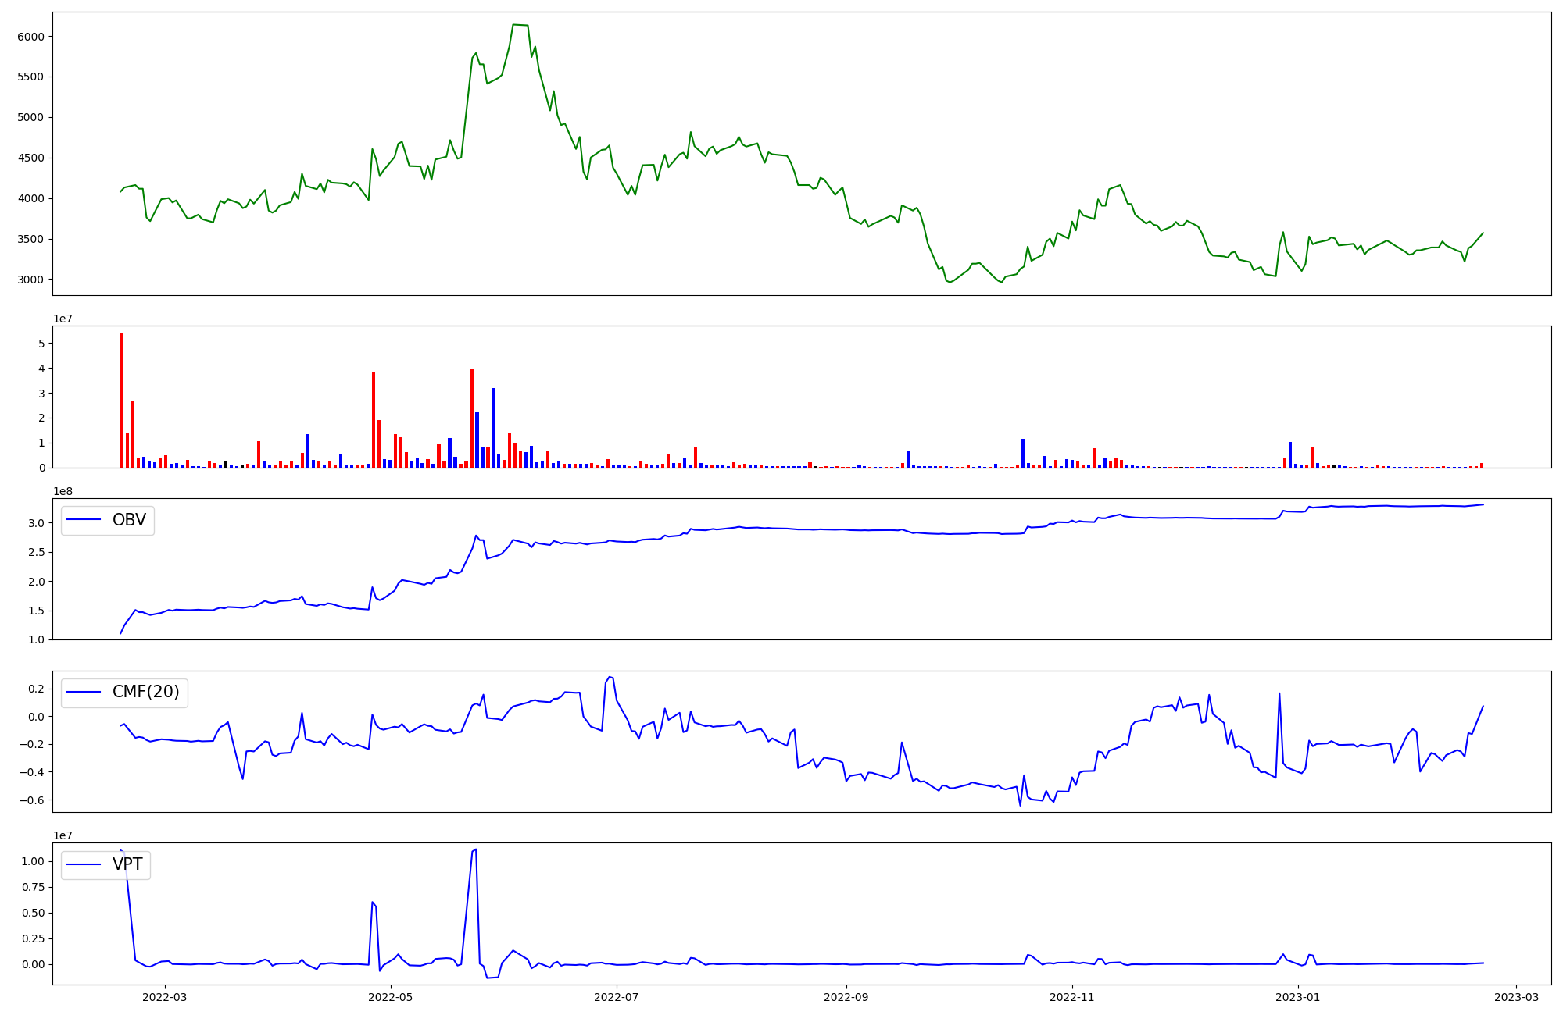The height and width of the screenshot is (1015, 1563).
Task: Select the 2022-09 date tick label
Action: pyautogui.click(x=846, y=997)
